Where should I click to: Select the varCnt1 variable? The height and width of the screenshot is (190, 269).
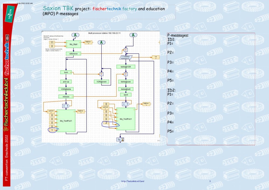tap(51, 112)
